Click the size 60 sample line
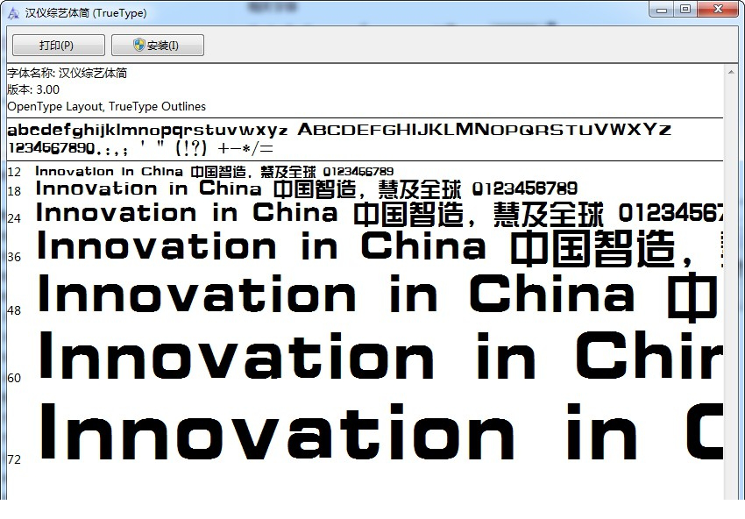 [380, 356]
